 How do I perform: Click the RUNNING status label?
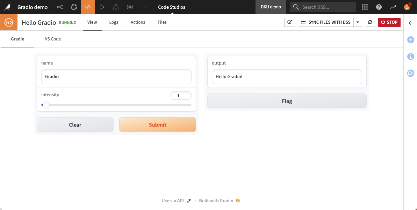pos(67,23)
